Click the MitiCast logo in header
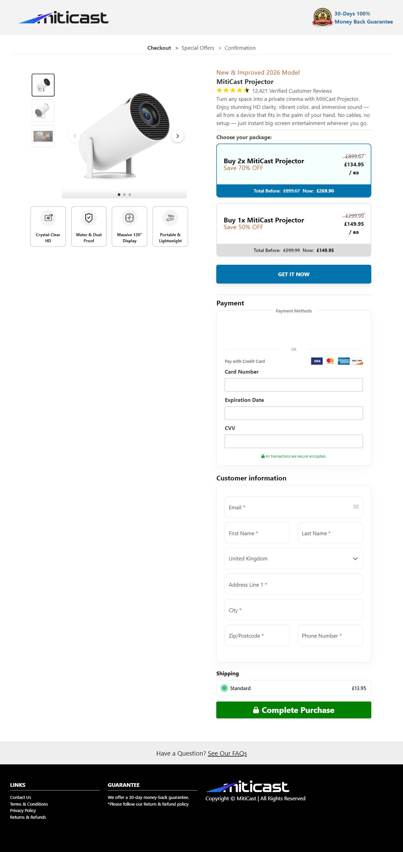Viewport: 403px width, 852px height. 63,17
